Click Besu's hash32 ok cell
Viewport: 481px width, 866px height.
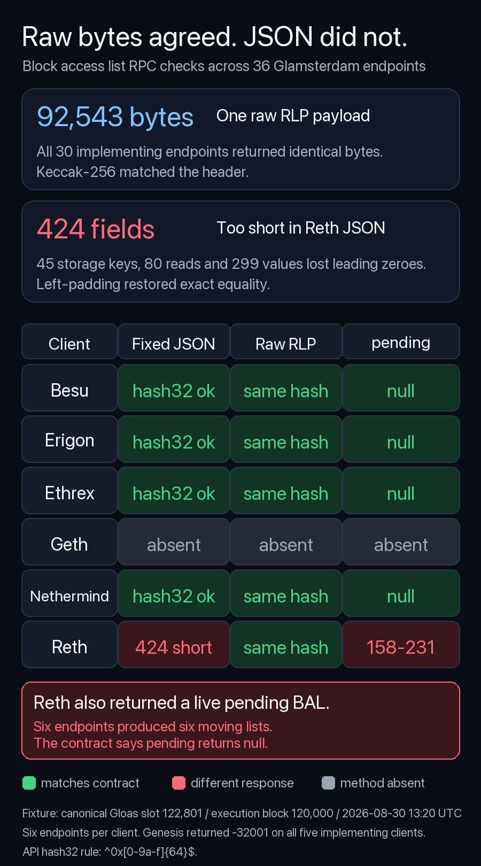[174, 388]
